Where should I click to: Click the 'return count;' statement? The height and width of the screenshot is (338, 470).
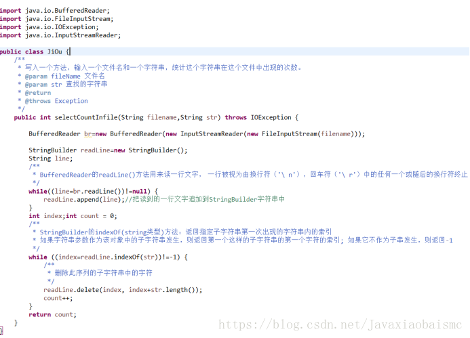(52, 315)
